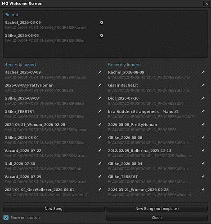Pin Vacant_2026-07-22 in Recently saved

99,150
